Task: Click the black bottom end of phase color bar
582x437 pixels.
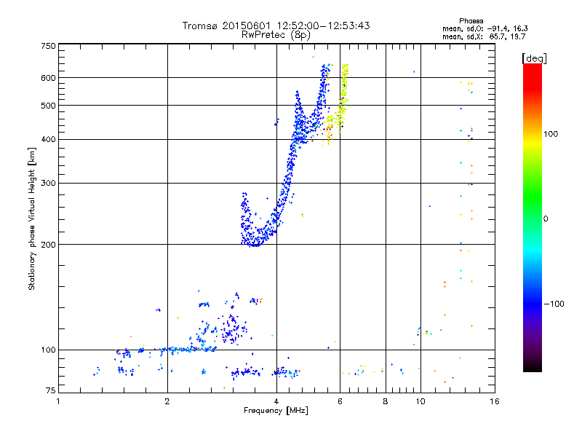Action: click(533, 369)
